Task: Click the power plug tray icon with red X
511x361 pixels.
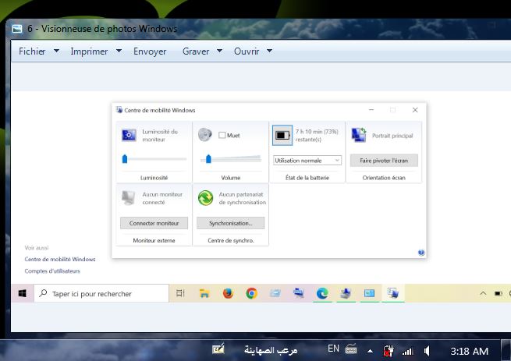Action: [x=389, y=351]
